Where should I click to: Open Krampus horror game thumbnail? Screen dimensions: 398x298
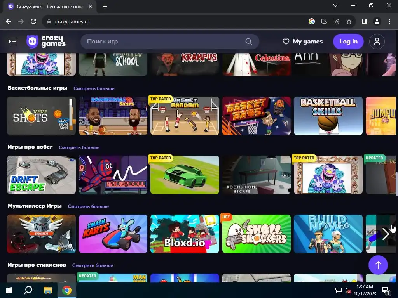(185, 64)
